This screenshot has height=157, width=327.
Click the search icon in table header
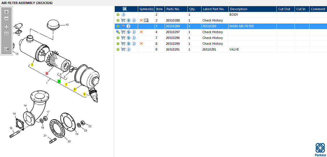click(125, 9)
